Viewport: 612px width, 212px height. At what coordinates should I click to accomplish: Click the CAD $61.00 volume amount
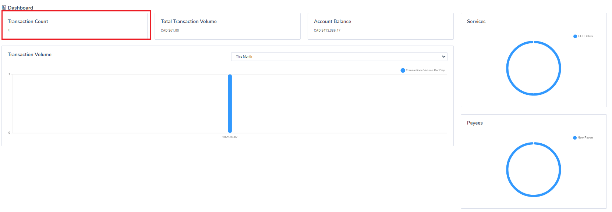(x=170, y=30)
